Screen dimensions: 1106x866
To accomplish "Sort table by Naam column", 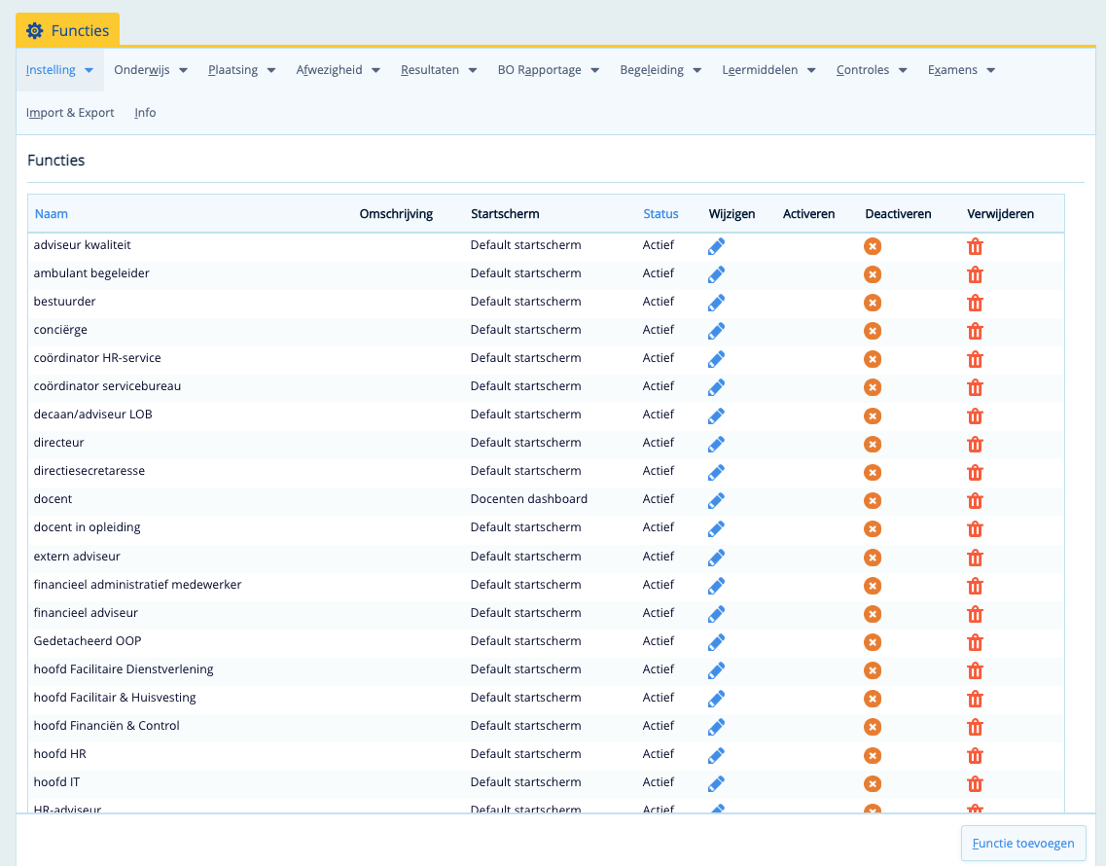I will (x=52, y=214).
